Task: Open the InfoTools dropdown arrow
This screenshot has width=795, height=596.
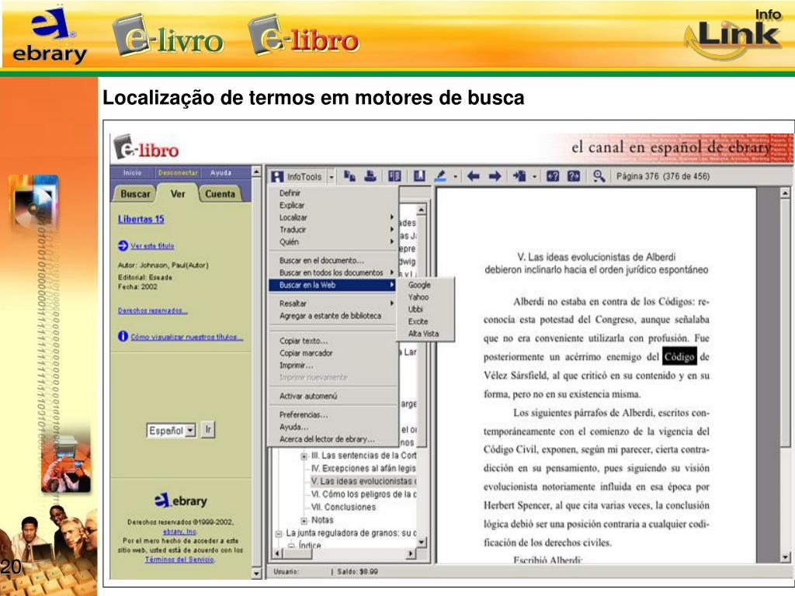Action: [332, 177]
